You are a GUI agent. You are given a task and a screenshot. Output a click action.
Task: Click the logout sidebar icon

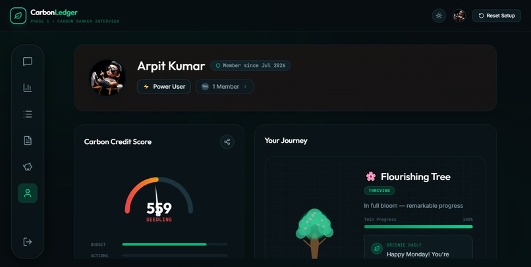tap(28, 241)
